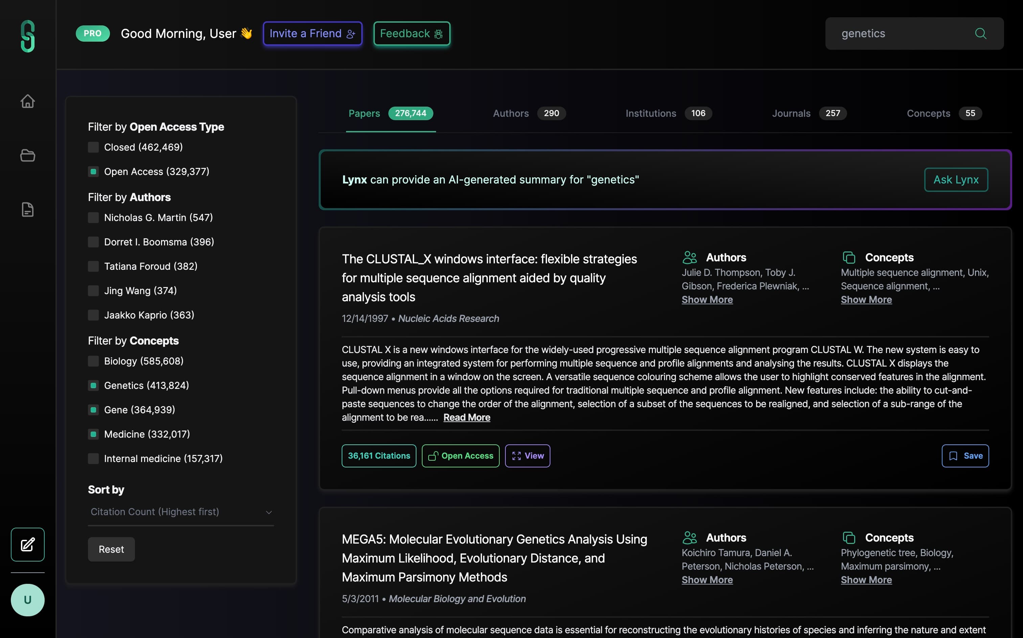Viewport: 1023px width, 638px height.
Task: Click View button with expand icon
Action: tap(527, 456)
